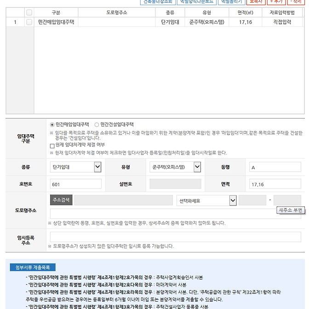Focus the 면적 input containing 17.16

tap(275, 184)
